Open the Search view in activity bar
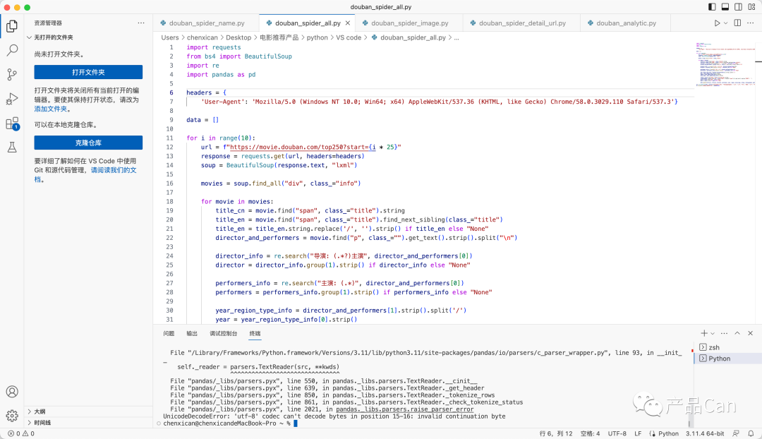762x439 pixels. 12,50
